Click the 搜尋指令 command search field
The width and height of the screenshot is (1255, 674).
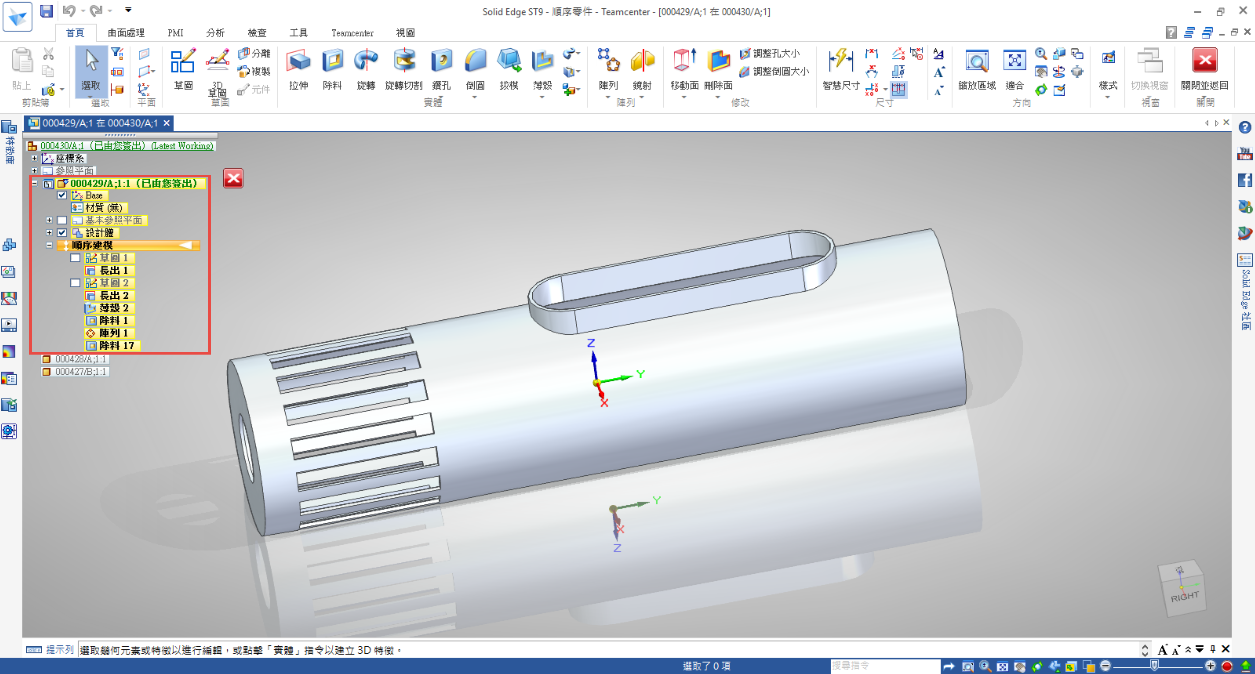(x=885, y=666)
